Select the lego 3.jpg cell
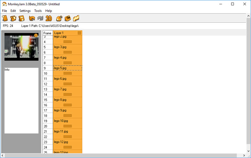251x158 pixels. click(68, 47)
